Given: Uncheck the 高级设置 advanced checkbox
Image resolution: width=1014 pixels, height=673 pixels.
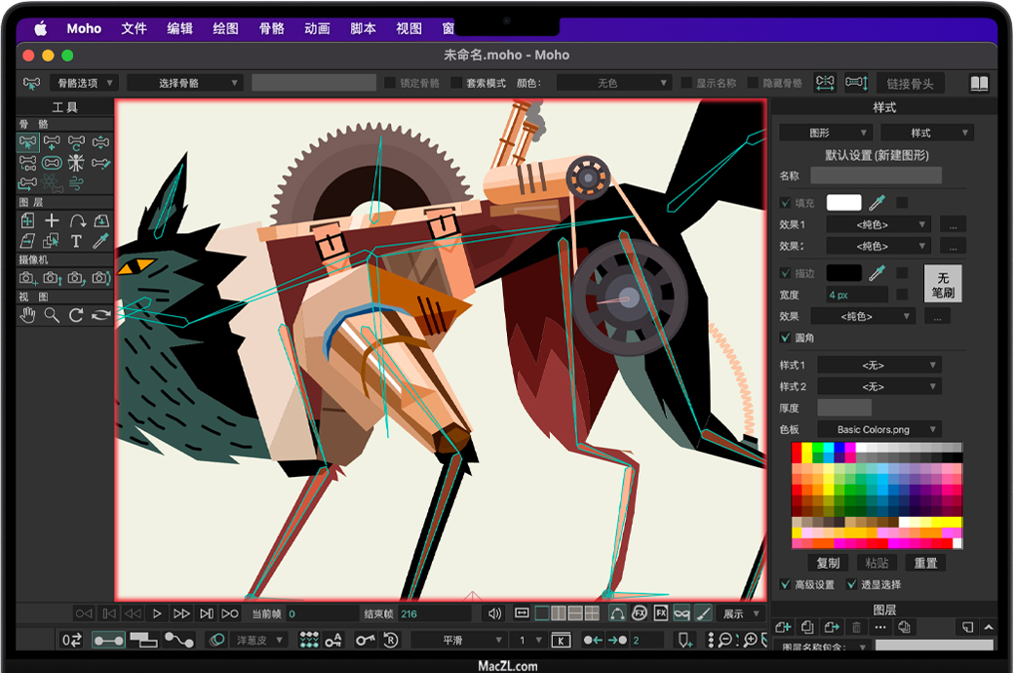Looking at the screenshot, I should 786,585.
